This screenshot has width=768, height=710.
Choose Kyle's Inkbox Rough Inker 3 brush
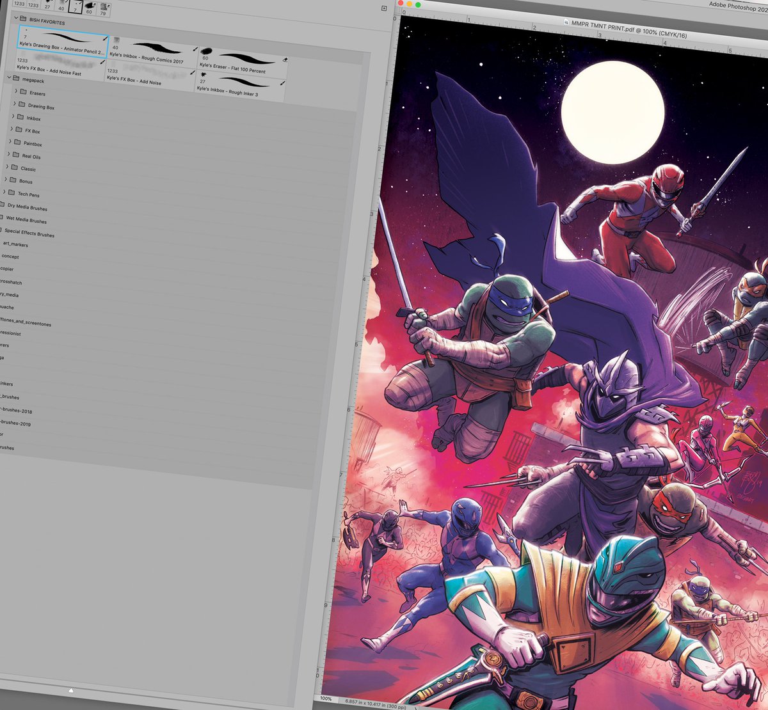240,86
